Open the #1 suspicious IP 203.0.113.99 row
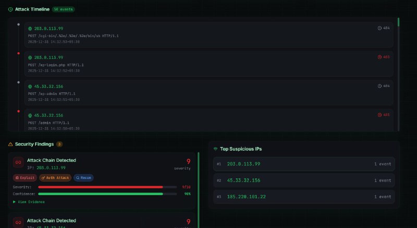The image size is (417, 228). 304,164
